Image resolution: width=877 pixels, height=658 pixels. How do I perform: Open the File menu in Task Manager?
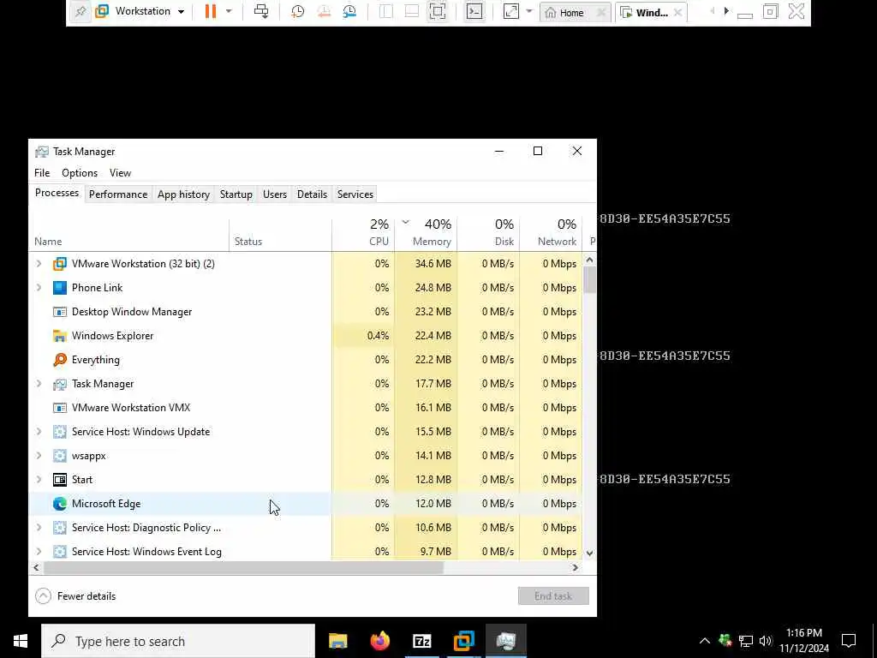click(42, 173)
